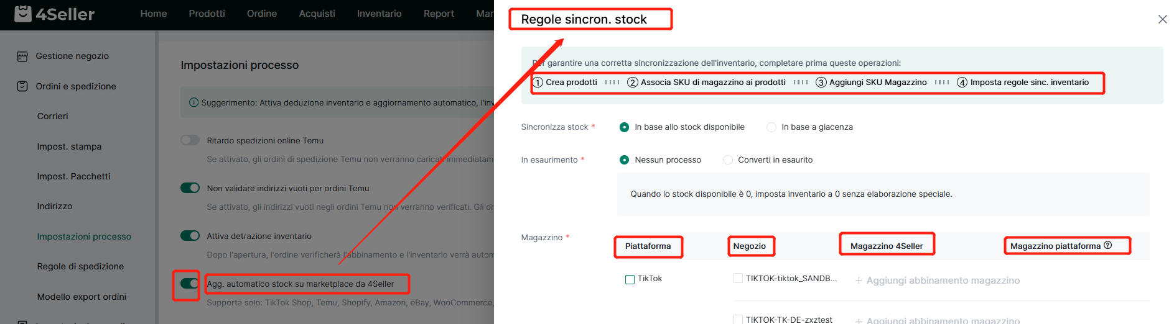Click the help icon beside Magazzino piattaforma
The image size is (1174, 324).
click(1107, 245)
